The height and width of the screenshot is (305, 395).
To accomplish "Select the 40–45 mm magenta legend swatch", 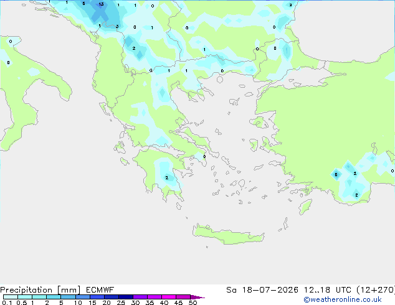I will [169, 297].
